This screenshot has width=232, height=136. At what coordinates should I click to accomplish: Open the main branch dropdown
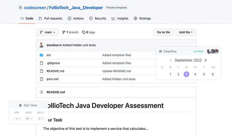pyautogui.click(x=48, y=32)
